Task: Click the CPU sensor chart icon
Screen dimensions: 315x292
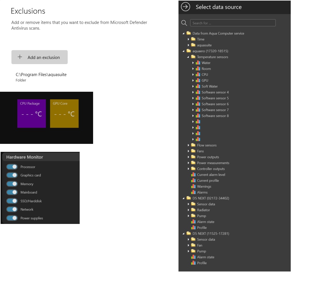Action: click(x=198, y=74)
